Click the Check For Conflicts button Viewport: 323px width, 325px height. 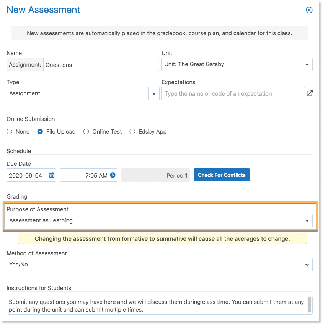[x=222, y=175]
